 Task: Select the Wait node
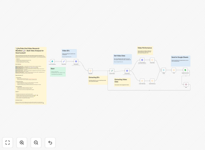point(186,84)
